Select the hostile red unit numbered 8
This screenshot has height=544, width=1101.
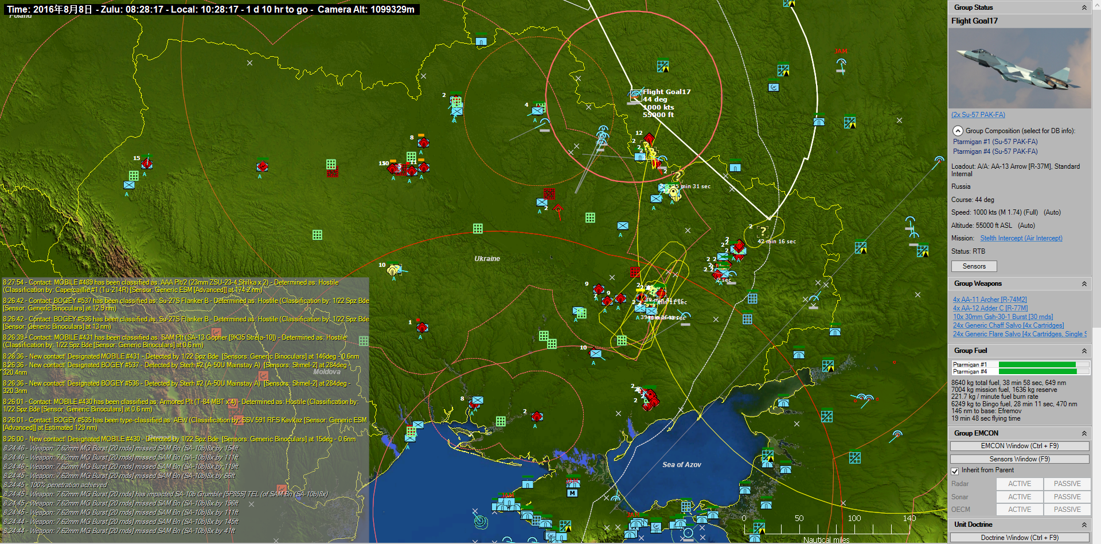coord(423,142)
